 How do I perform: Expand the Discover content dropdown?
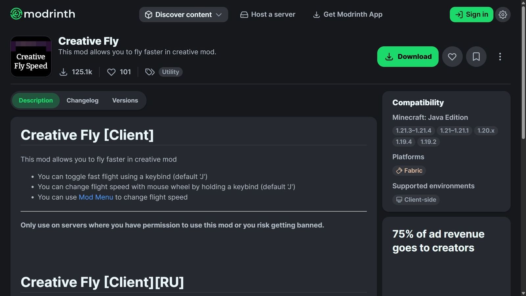point(183,14)
